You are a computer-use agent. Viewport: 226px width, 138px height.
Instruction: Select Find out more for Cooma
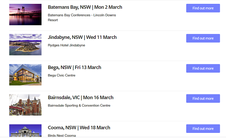pos(203,129)
